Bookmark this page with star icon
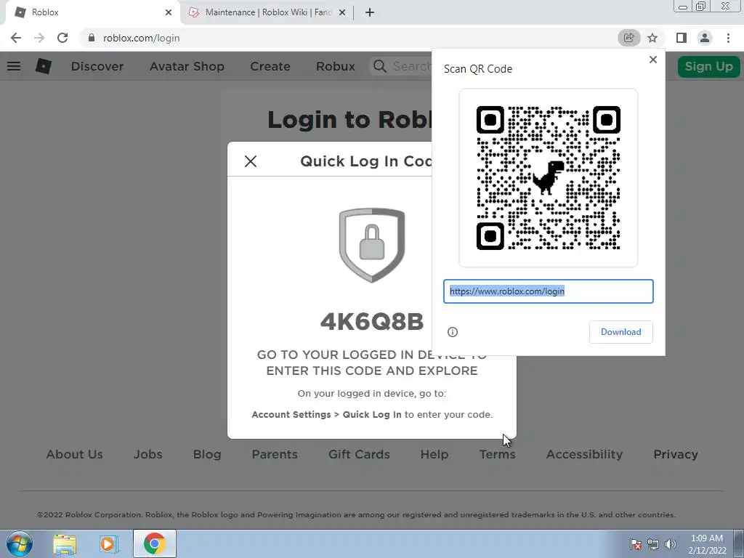Screen dimensions: 744x558 (x=652, y=38)
